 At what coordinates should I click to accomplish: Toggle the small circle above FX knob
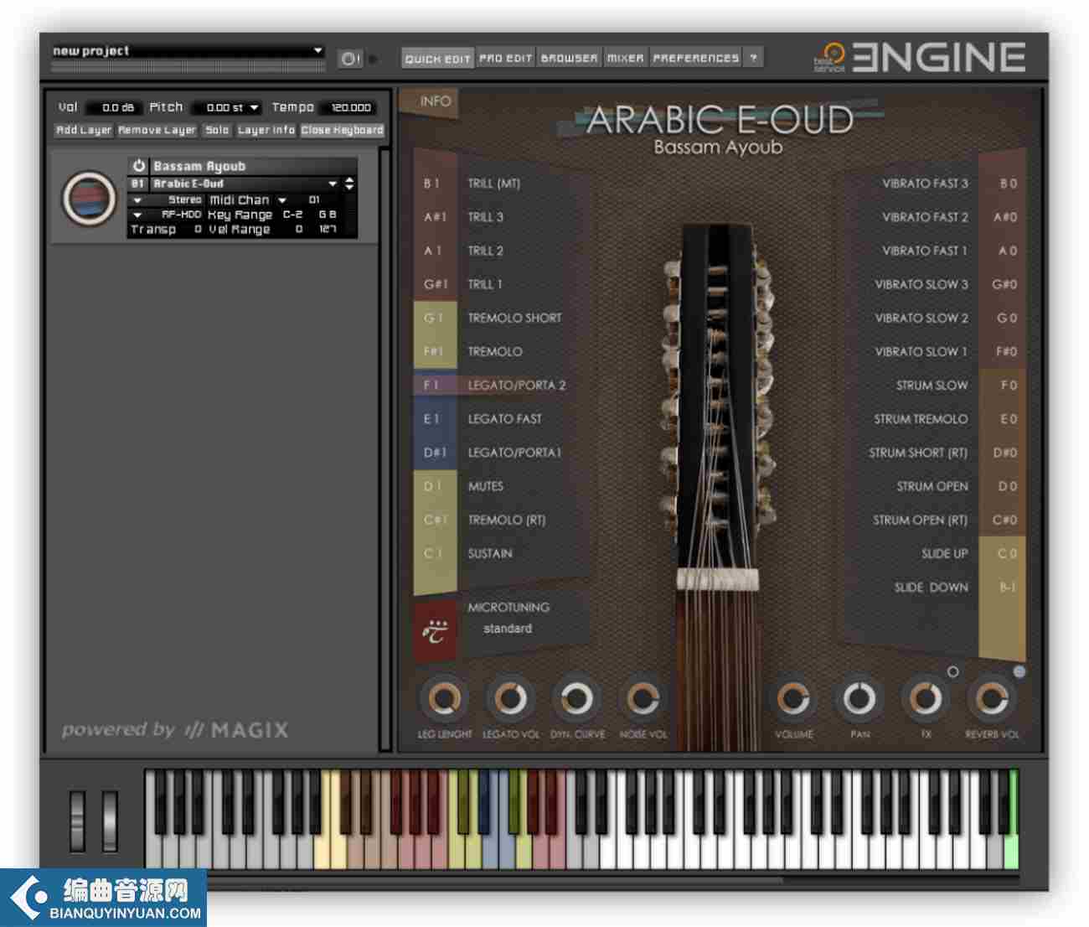click(x=952, y=671)
